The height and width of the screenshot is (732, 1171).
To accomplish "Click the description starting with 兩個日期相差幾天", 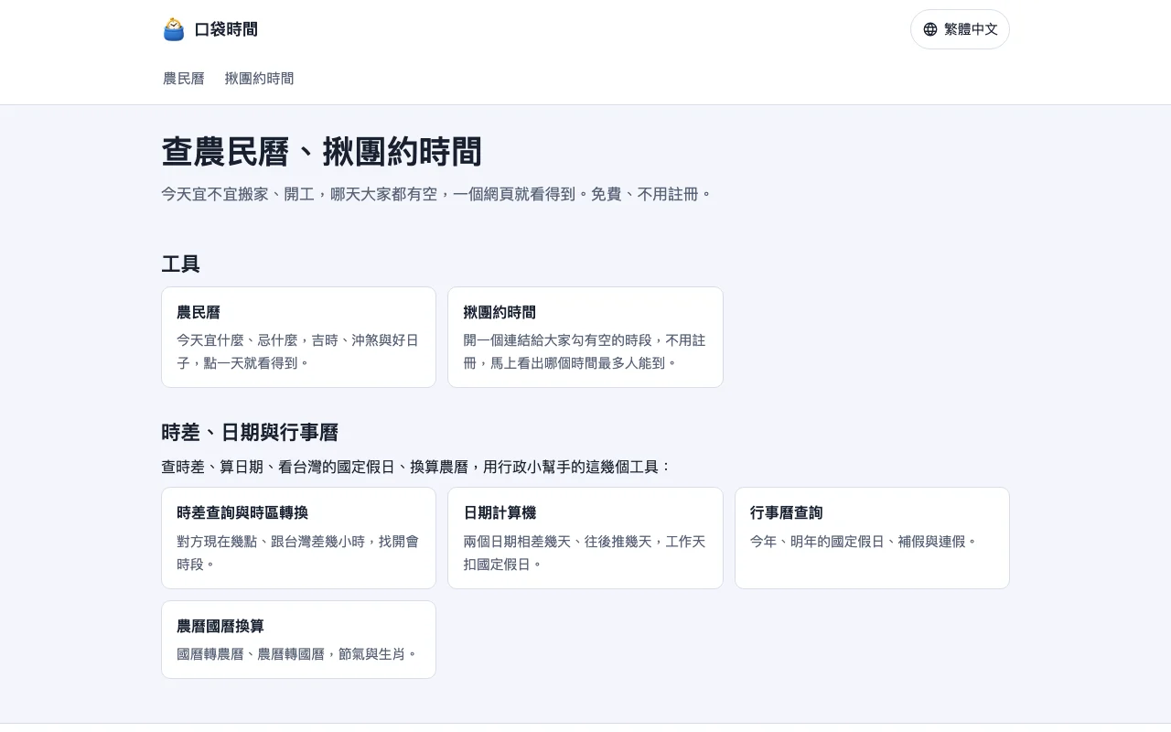I will tap(585, 553).
